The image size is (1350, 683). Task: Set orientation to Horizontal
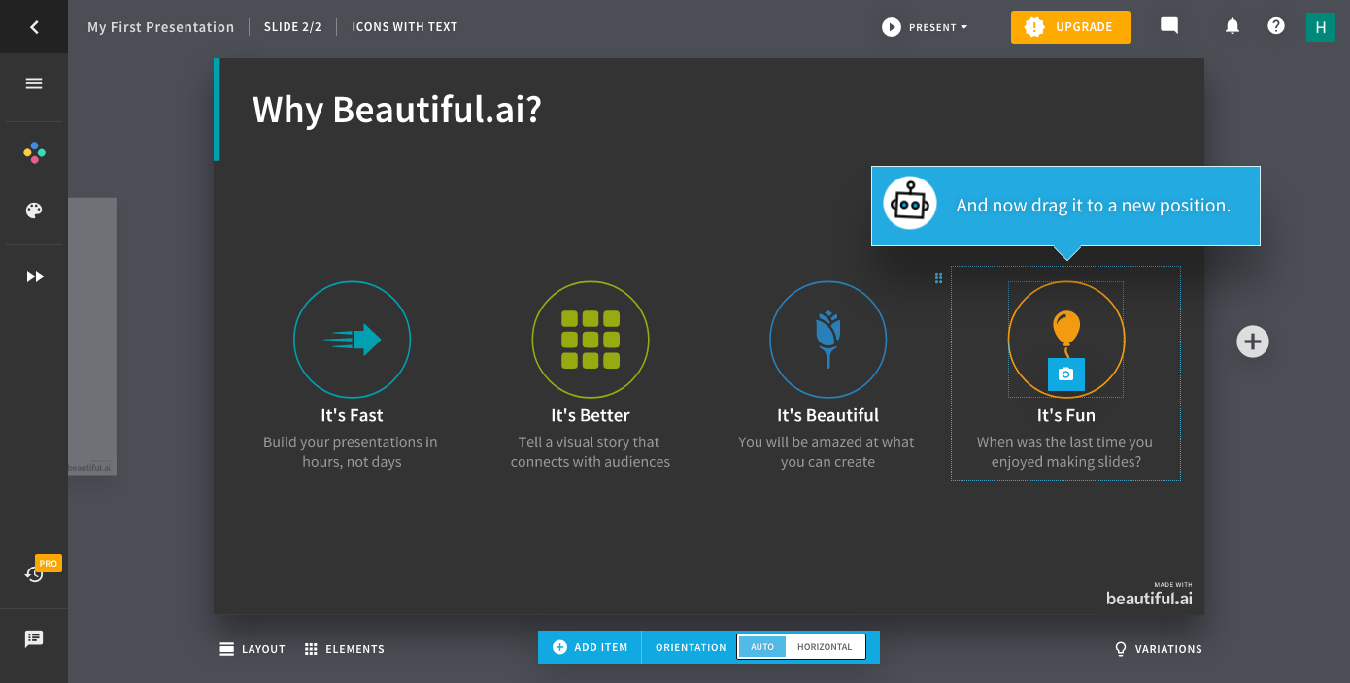pyautogui.click(x=825, y=647)
